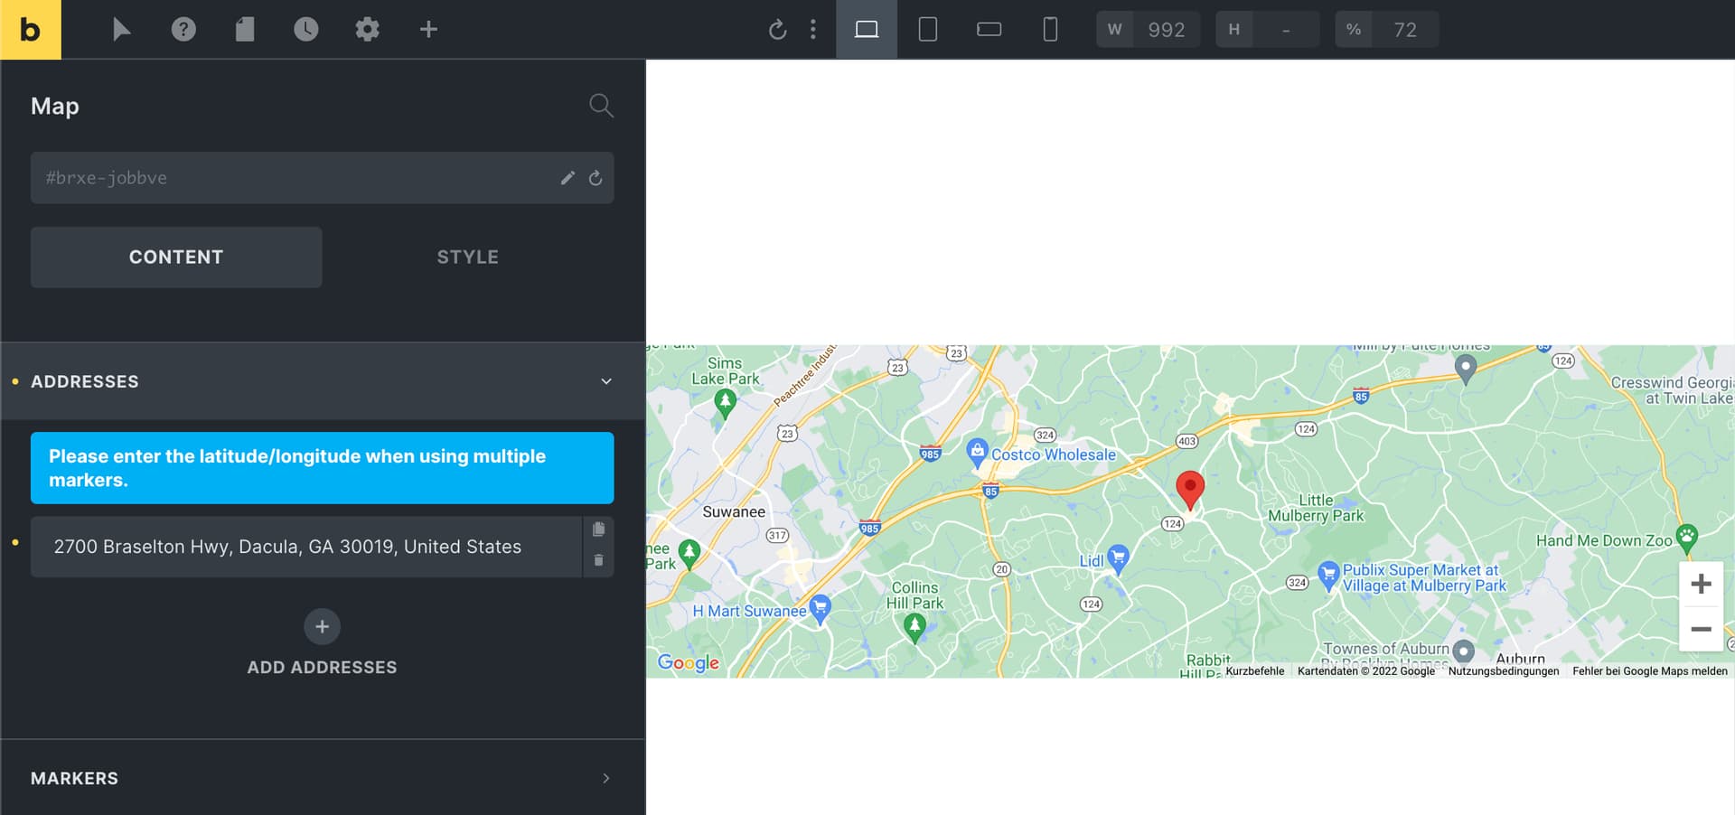Expand the Markers section chevron
Screen dimensions: 1735x815
pos(606,778)
